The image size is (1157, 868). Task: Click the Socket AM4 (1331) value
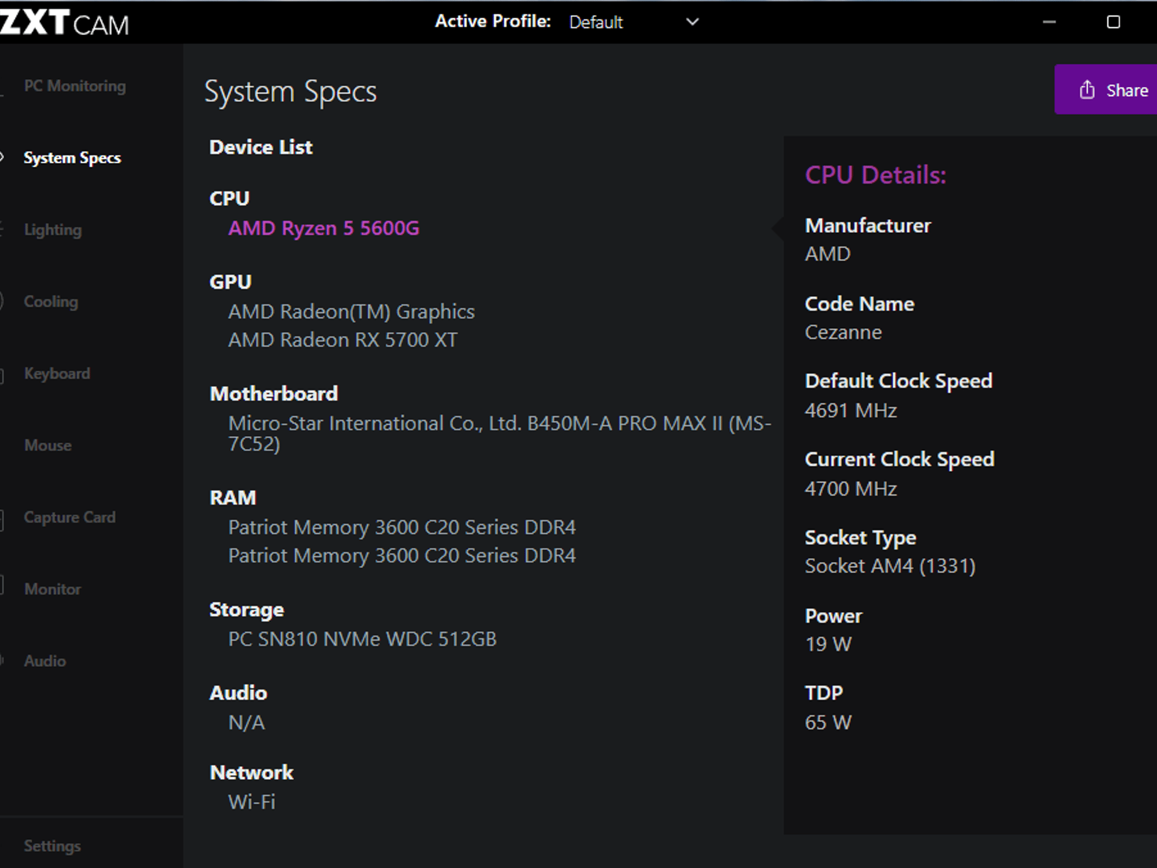tap(890, 566)
